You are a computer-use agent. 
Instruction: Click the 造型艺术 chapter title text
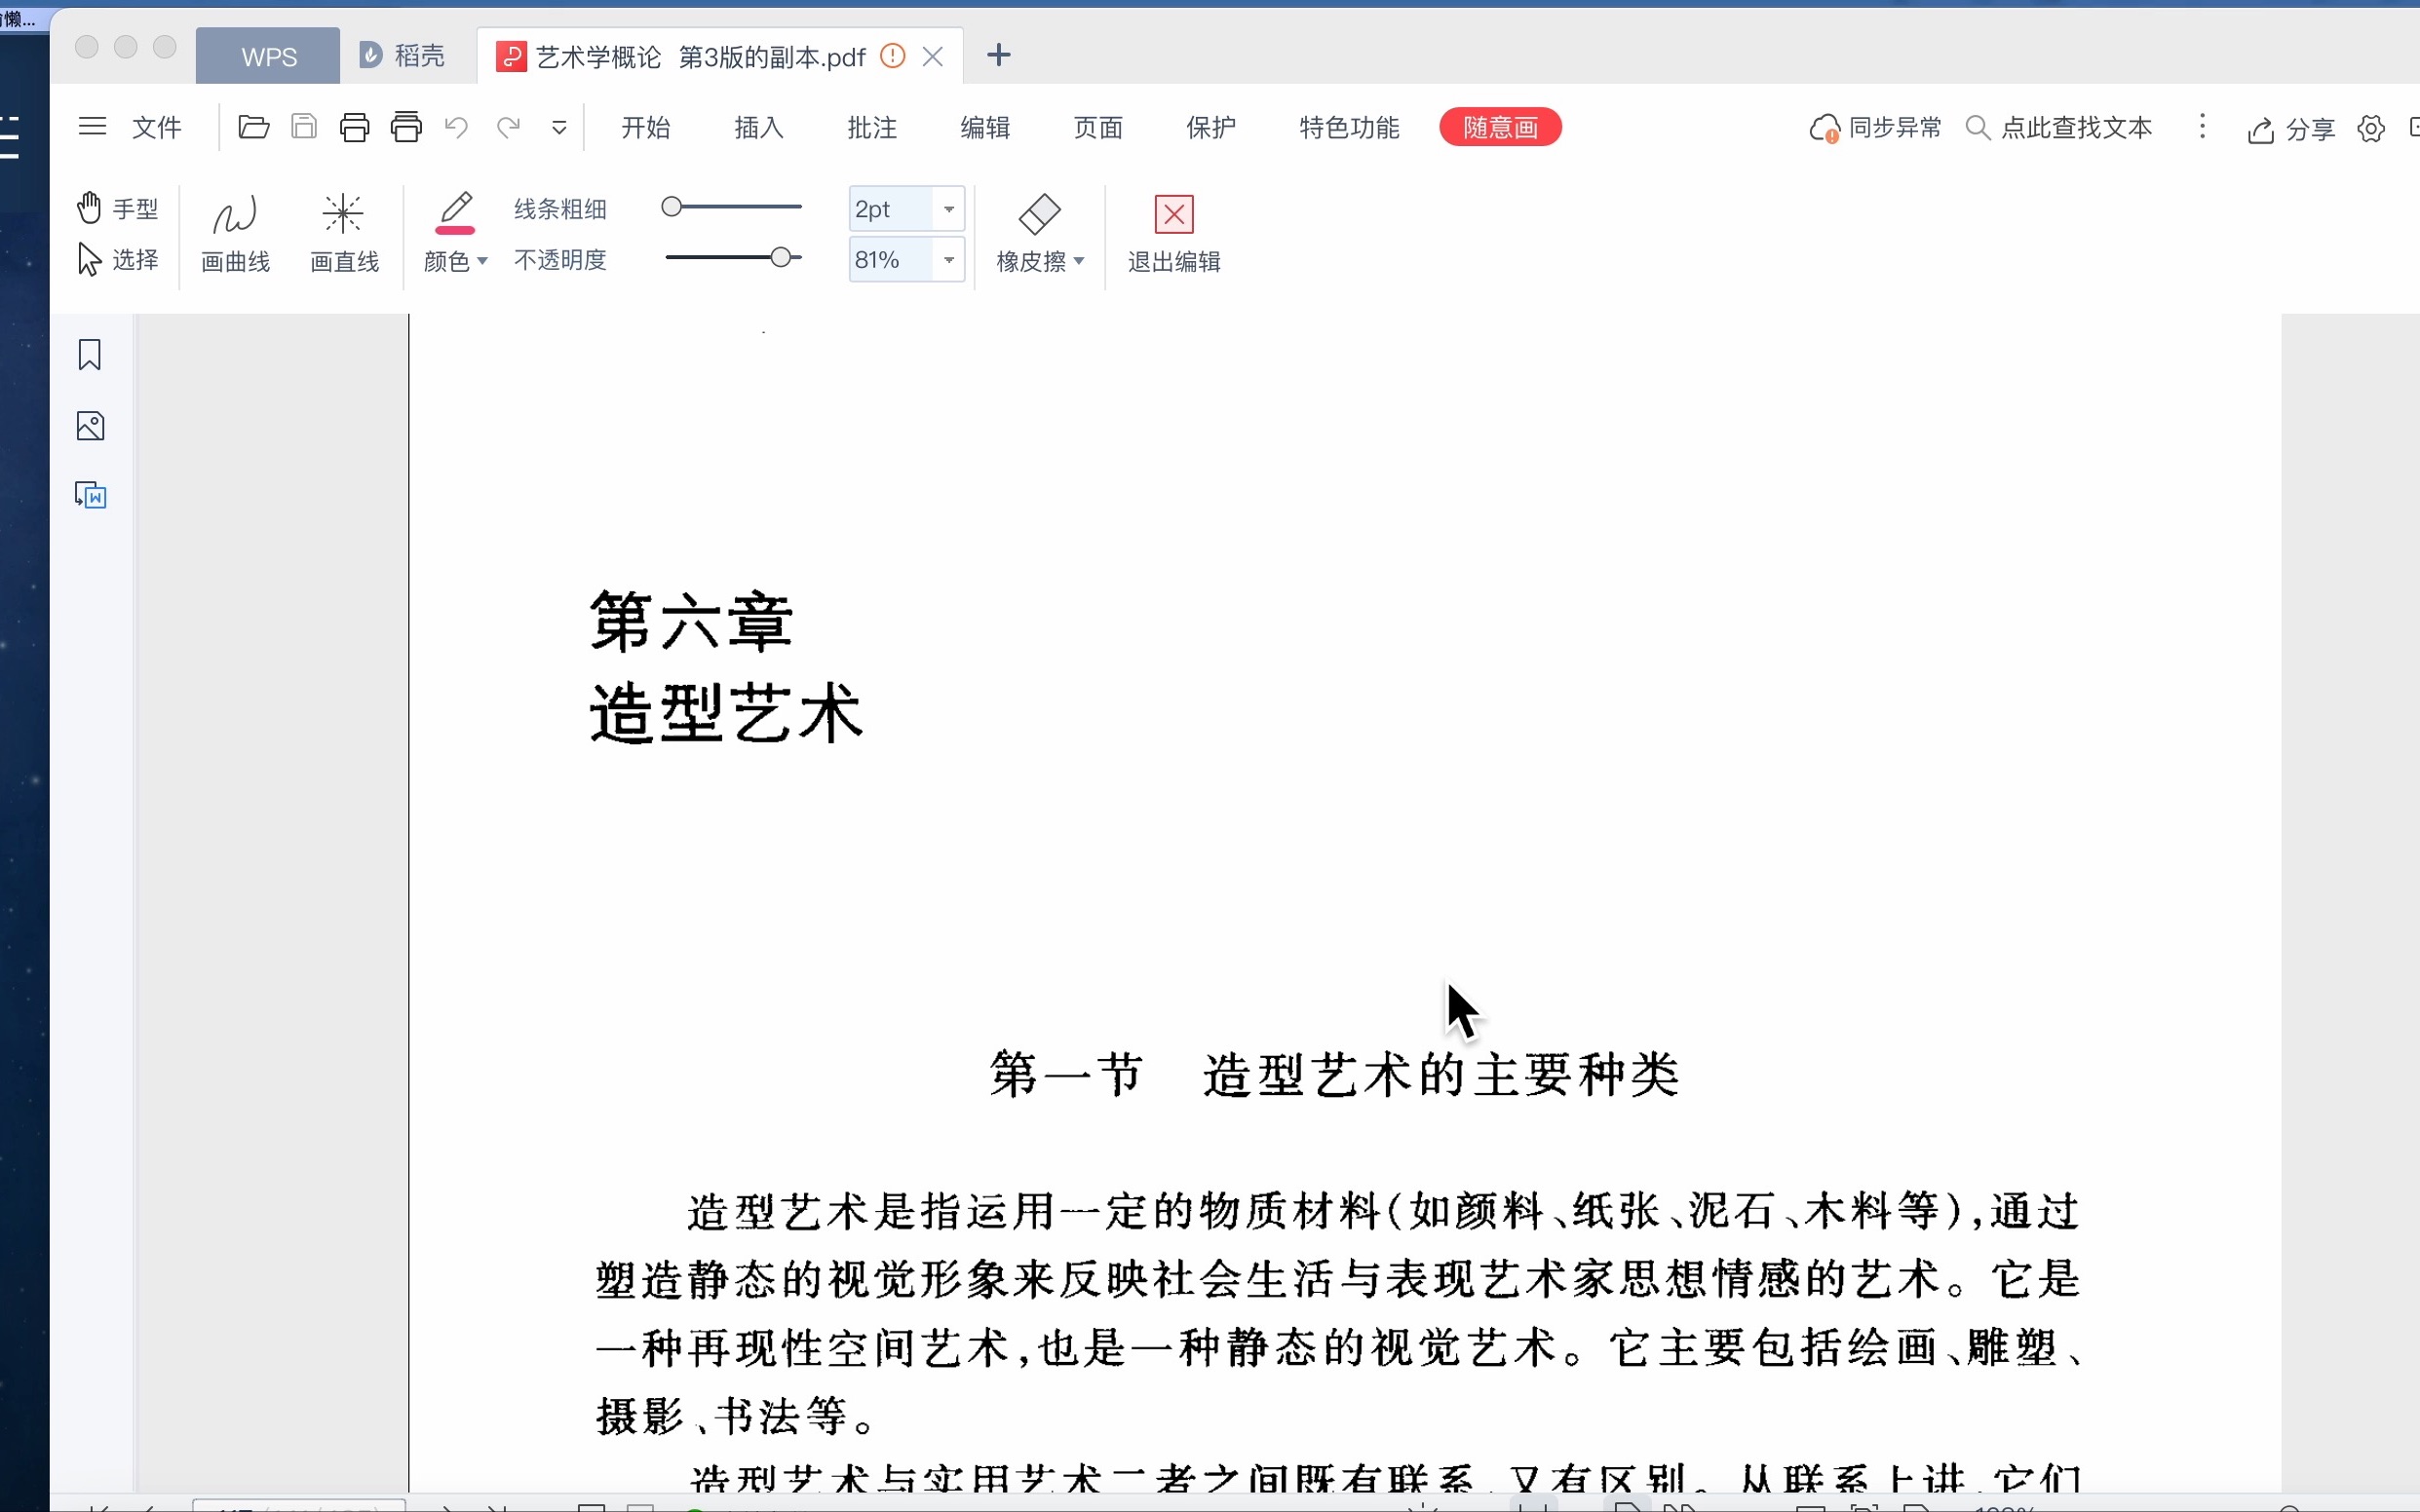click(726, 713)
